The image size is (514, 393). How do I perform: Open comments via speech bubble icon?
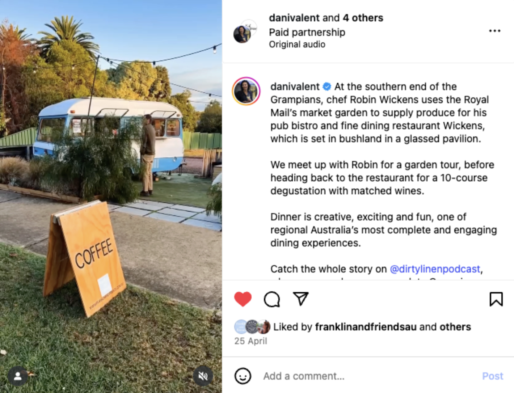tap(272, 299)
